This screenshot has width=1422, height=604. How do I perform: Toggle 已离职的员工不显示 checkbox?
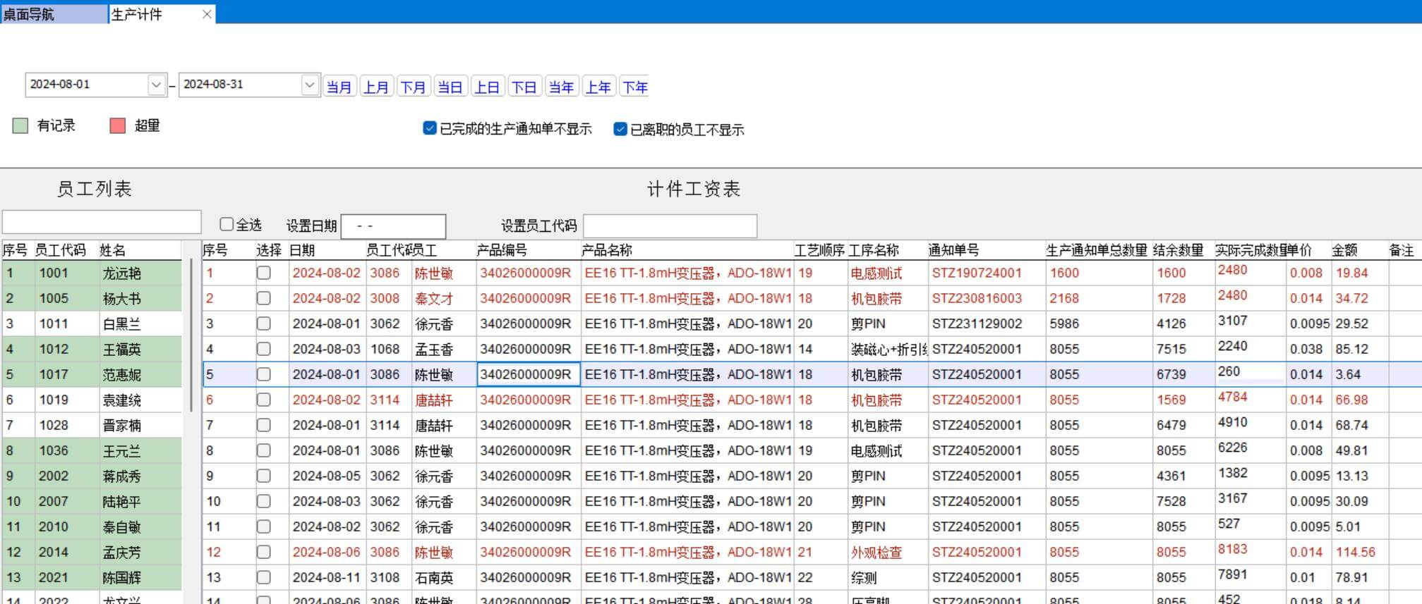click(620, 129)
